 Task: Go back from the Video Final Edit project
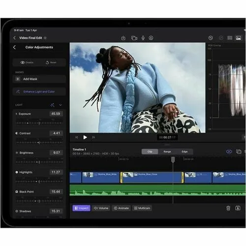(x=14, y=38)
